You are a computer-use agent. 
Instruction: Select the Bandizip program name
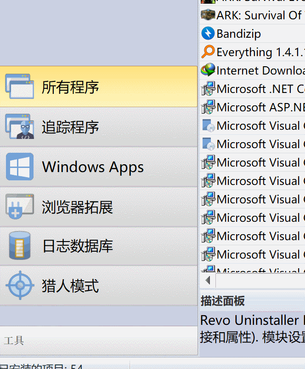coord(238,34)
